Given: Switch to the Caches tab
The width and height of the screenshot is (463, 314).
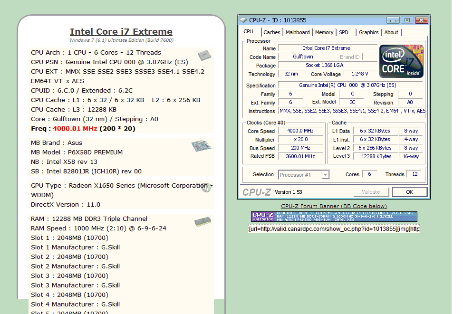Looking at the screenshot, I should click(271, 32).
